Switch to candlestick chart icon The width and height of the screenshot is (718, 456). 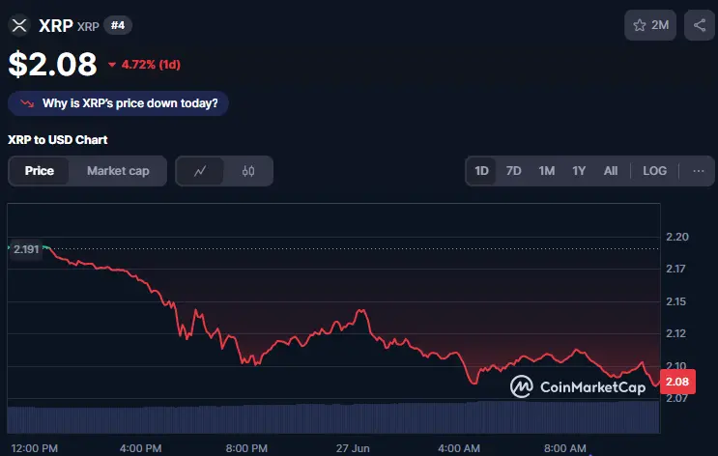tap(248, 171)
